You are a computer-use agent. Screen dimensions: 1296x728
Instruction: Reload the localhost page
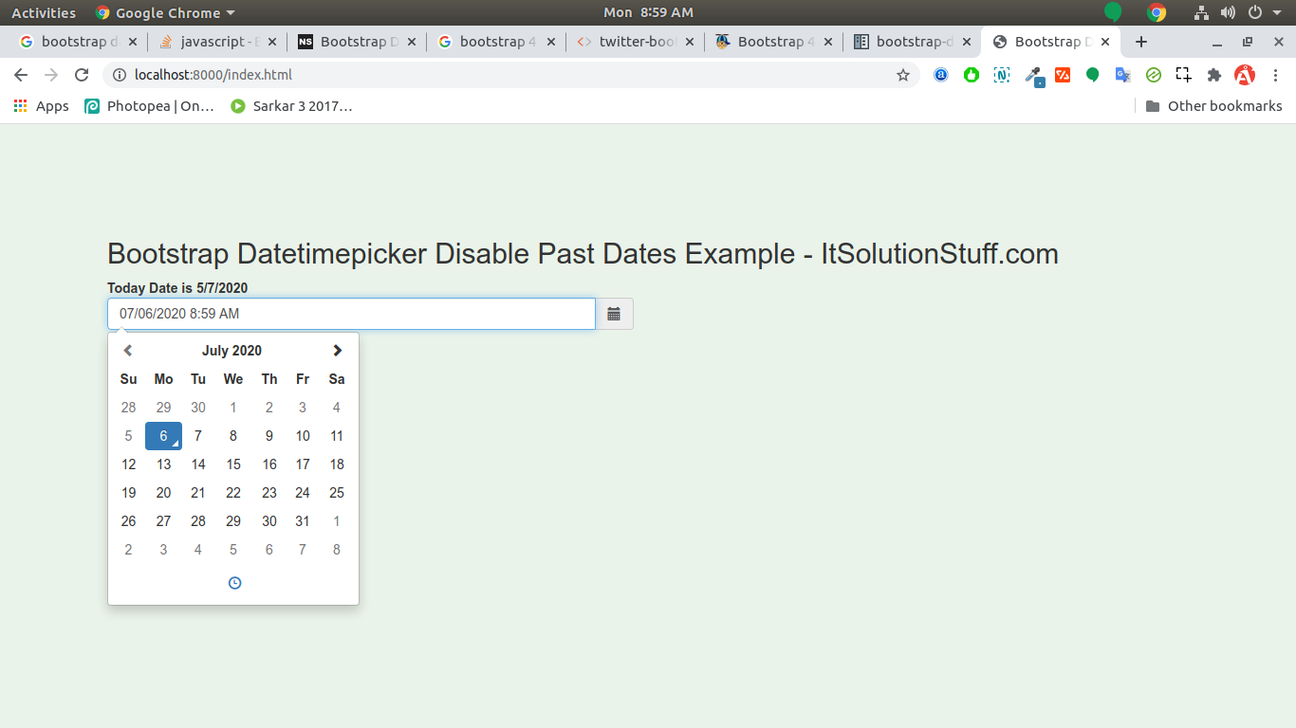point(81,74)
